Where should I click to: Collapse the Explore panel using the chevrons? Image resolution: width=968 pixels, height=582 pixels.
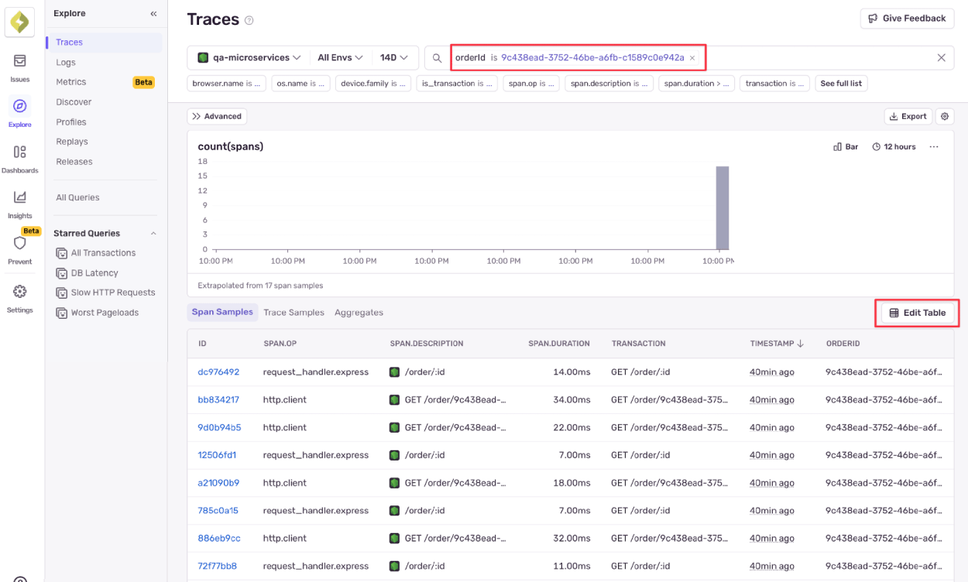click(x=153, y=13)
